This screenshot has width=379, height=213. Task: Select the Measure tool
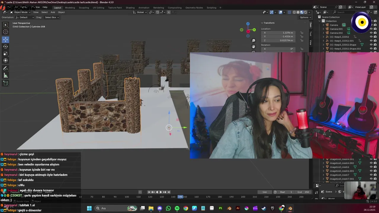tap(6, 75)
